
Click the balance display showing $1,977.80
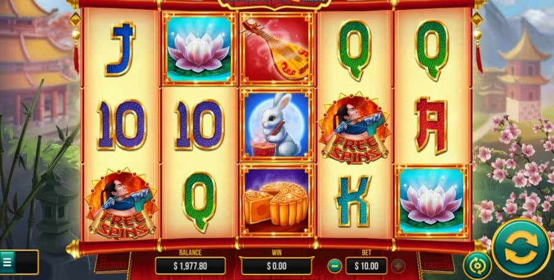(190, 266)
